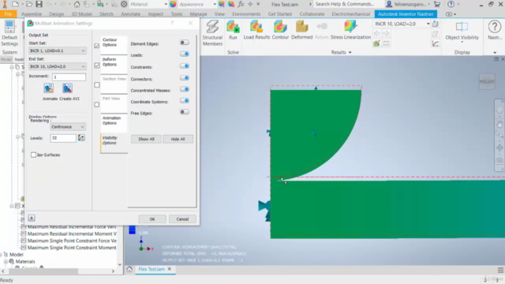The image size is (505, 284).
Task: Click the Animate icon in the dialog
Action: click(x=49, y=88)
